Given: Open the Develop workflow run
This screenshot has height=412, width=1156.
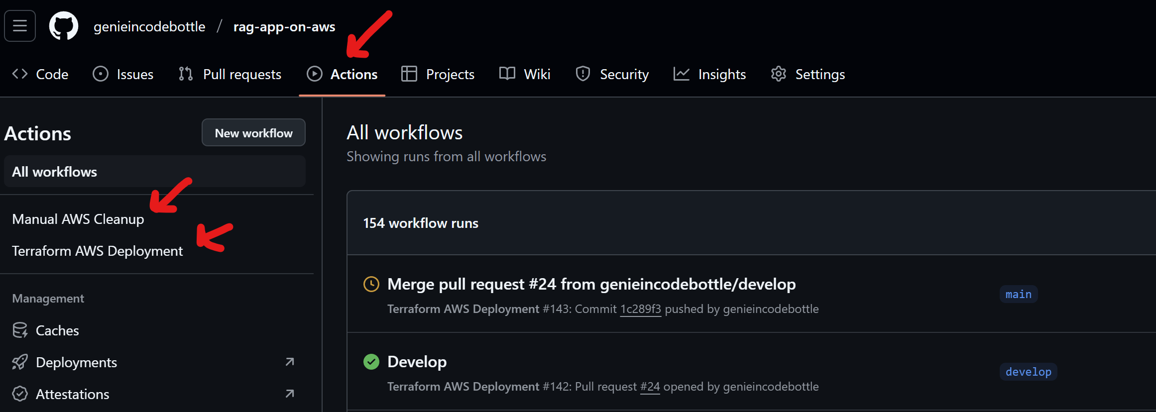Looking at the screenshot, I should [x=417, y=362].
